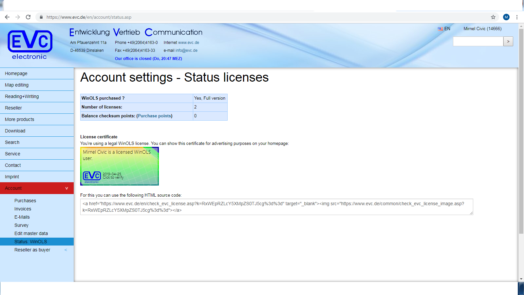Click the "Yes, Full version" table cell
This screenshot has height=295, width=524.
[210, 98]
